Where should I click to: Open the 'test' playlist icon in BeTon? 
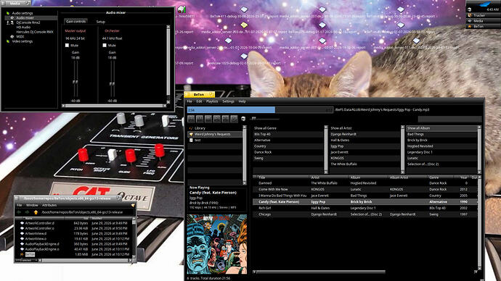191,140
